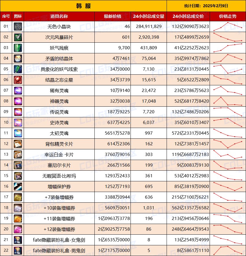246x256 pixels.
Task: Select the 次元风暴碎片 item name
Action: point(59,37)
